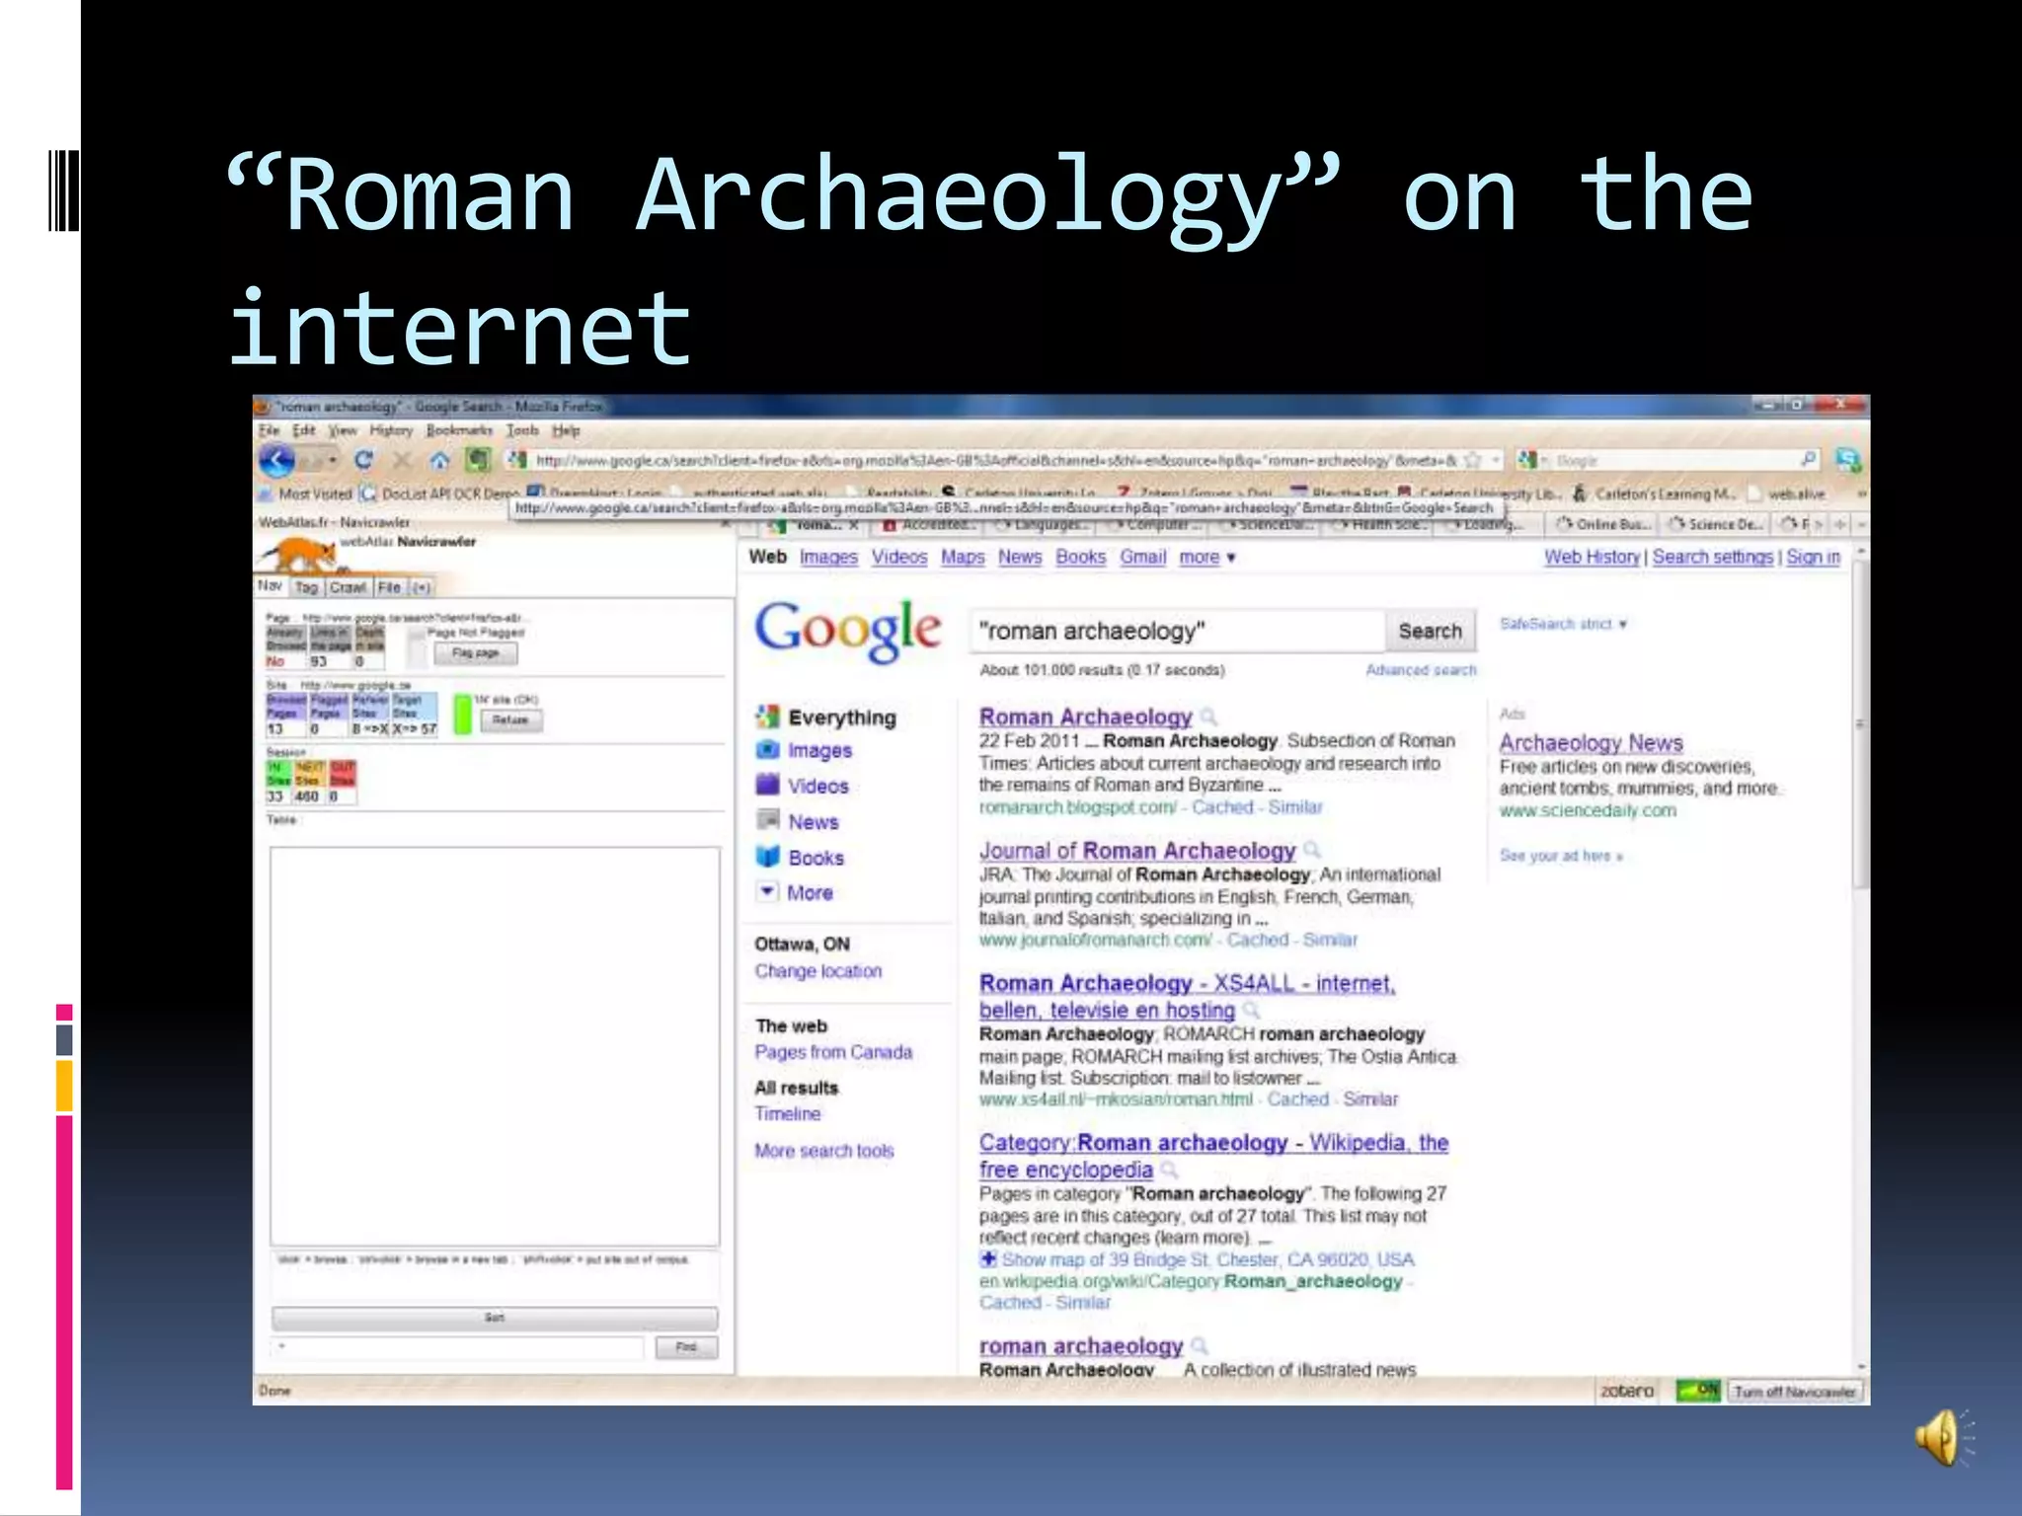Click the preview magnifier beside the Wikipedia result
Viewport: 2022px width, 1516px height.
(x=1169, y=1170)
